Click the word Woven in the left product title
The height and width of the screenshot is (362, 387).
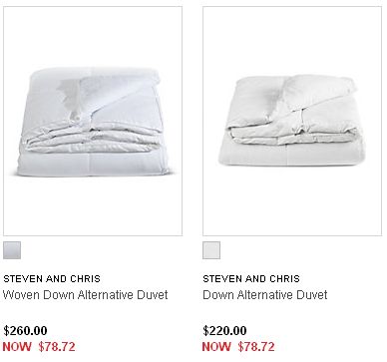tap(22, 295)
